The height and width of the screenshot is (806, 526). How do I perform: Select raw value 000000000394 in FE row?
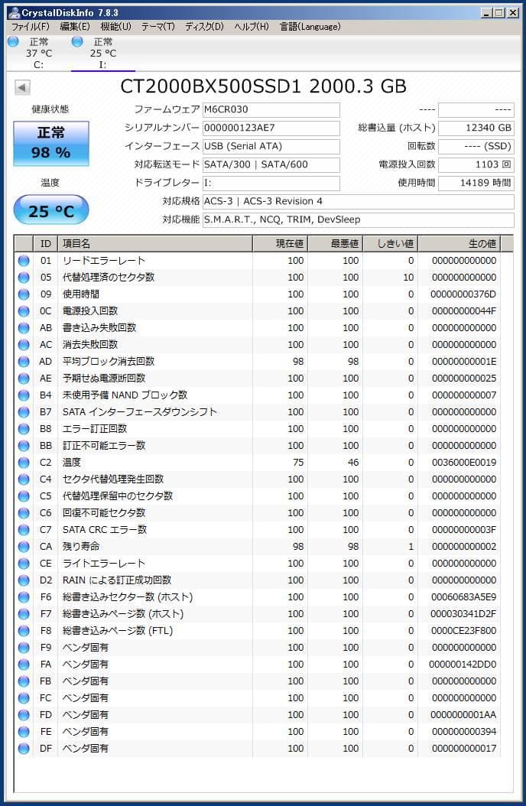(464, 732)
